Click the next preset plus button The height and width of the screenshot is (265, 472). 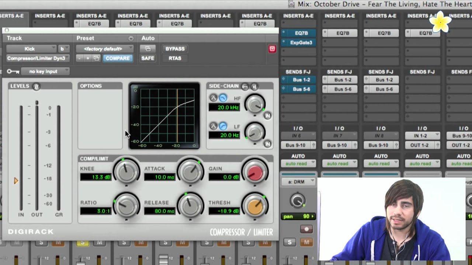[x=88, y=58]
